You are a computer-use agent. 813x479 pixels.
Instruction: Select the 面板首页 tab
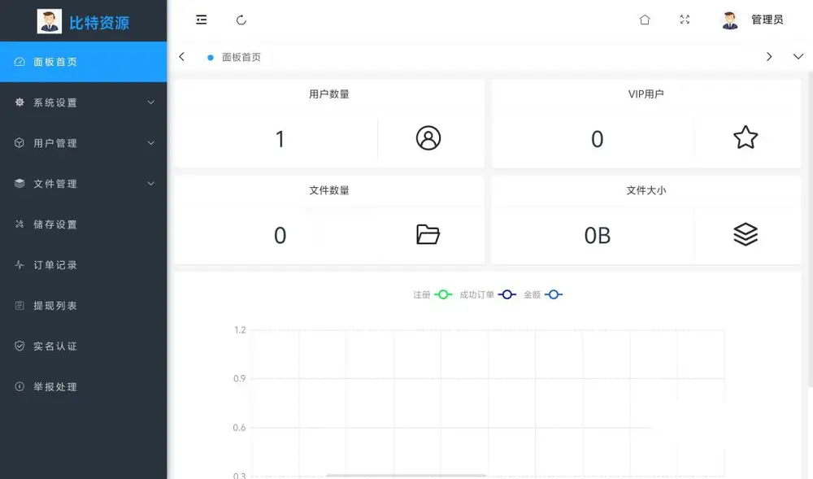pyautogui.click(x=234, y=57)
